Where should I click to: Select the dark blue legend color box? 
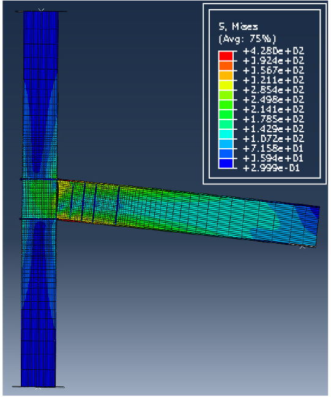226,163
